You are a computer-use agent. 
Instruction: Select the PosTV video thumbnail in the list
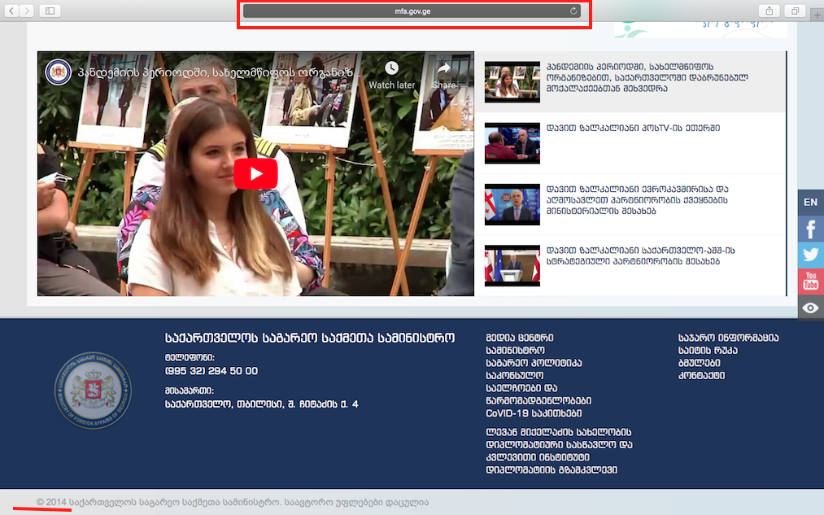click(512, 143)
